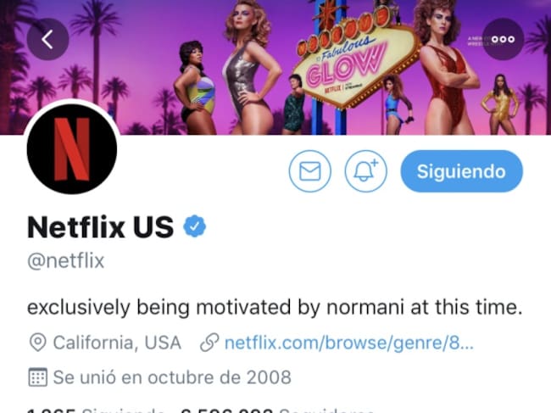The width and height of the screenshot is (551, 413).
Task: Open the netflix.com/browse/genre link
Action: coord(349,343)
